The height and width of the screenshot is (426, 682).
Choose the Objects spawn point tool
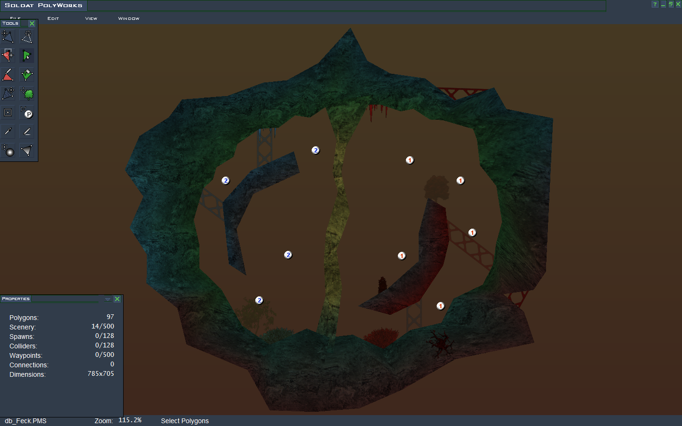pyautogui.click(x=27, y=113)
